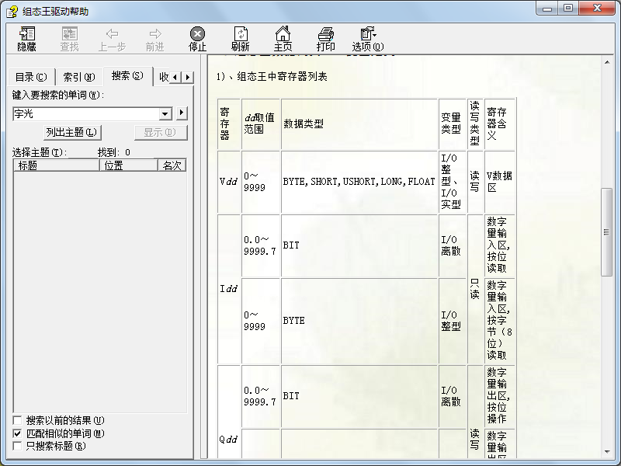This screenshot has height=466, width=621.
Task: Go forward with the 前进 arrow
Action: 154,39
